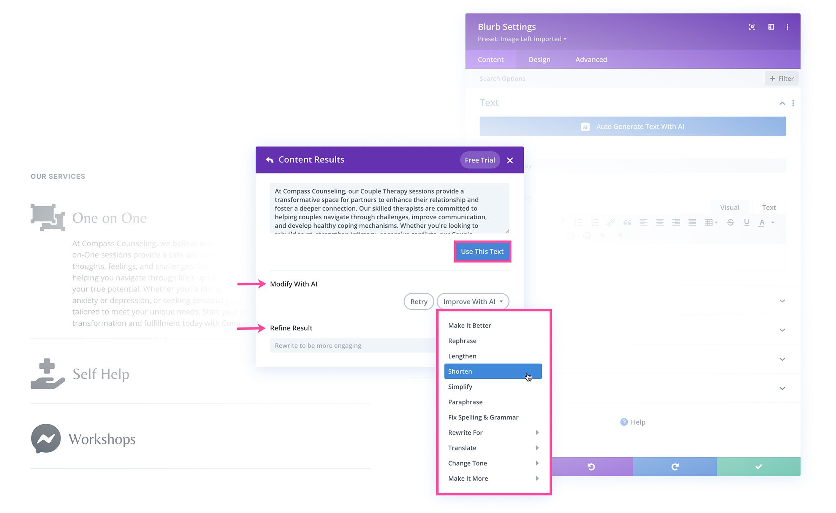Select the underline formatting icon
836x513 pixels.
point(747,223)
